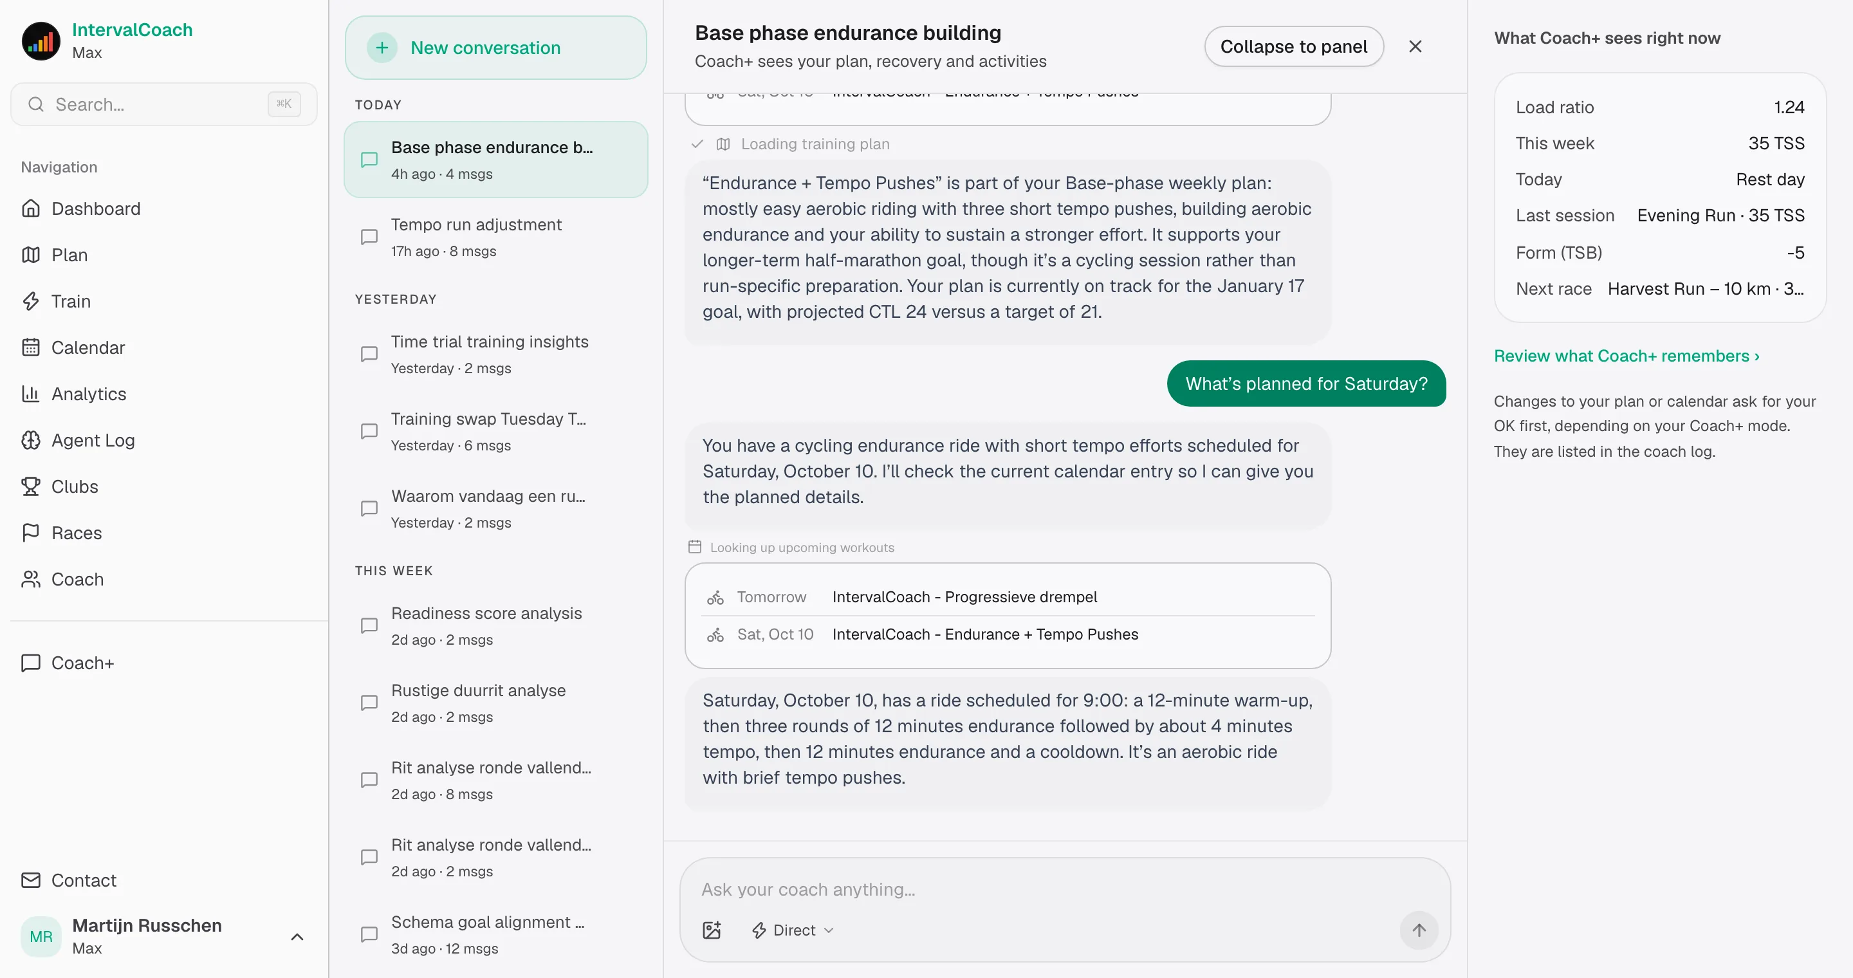Image resolution: width=1853 pixels, height=978 pixels.
Task: Open the Train section via lightning icon
Action: click(31, 301)
